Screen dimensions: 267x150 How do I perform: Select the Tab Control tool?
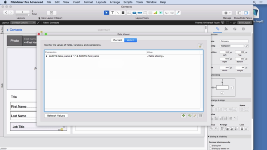click(145, 13)
